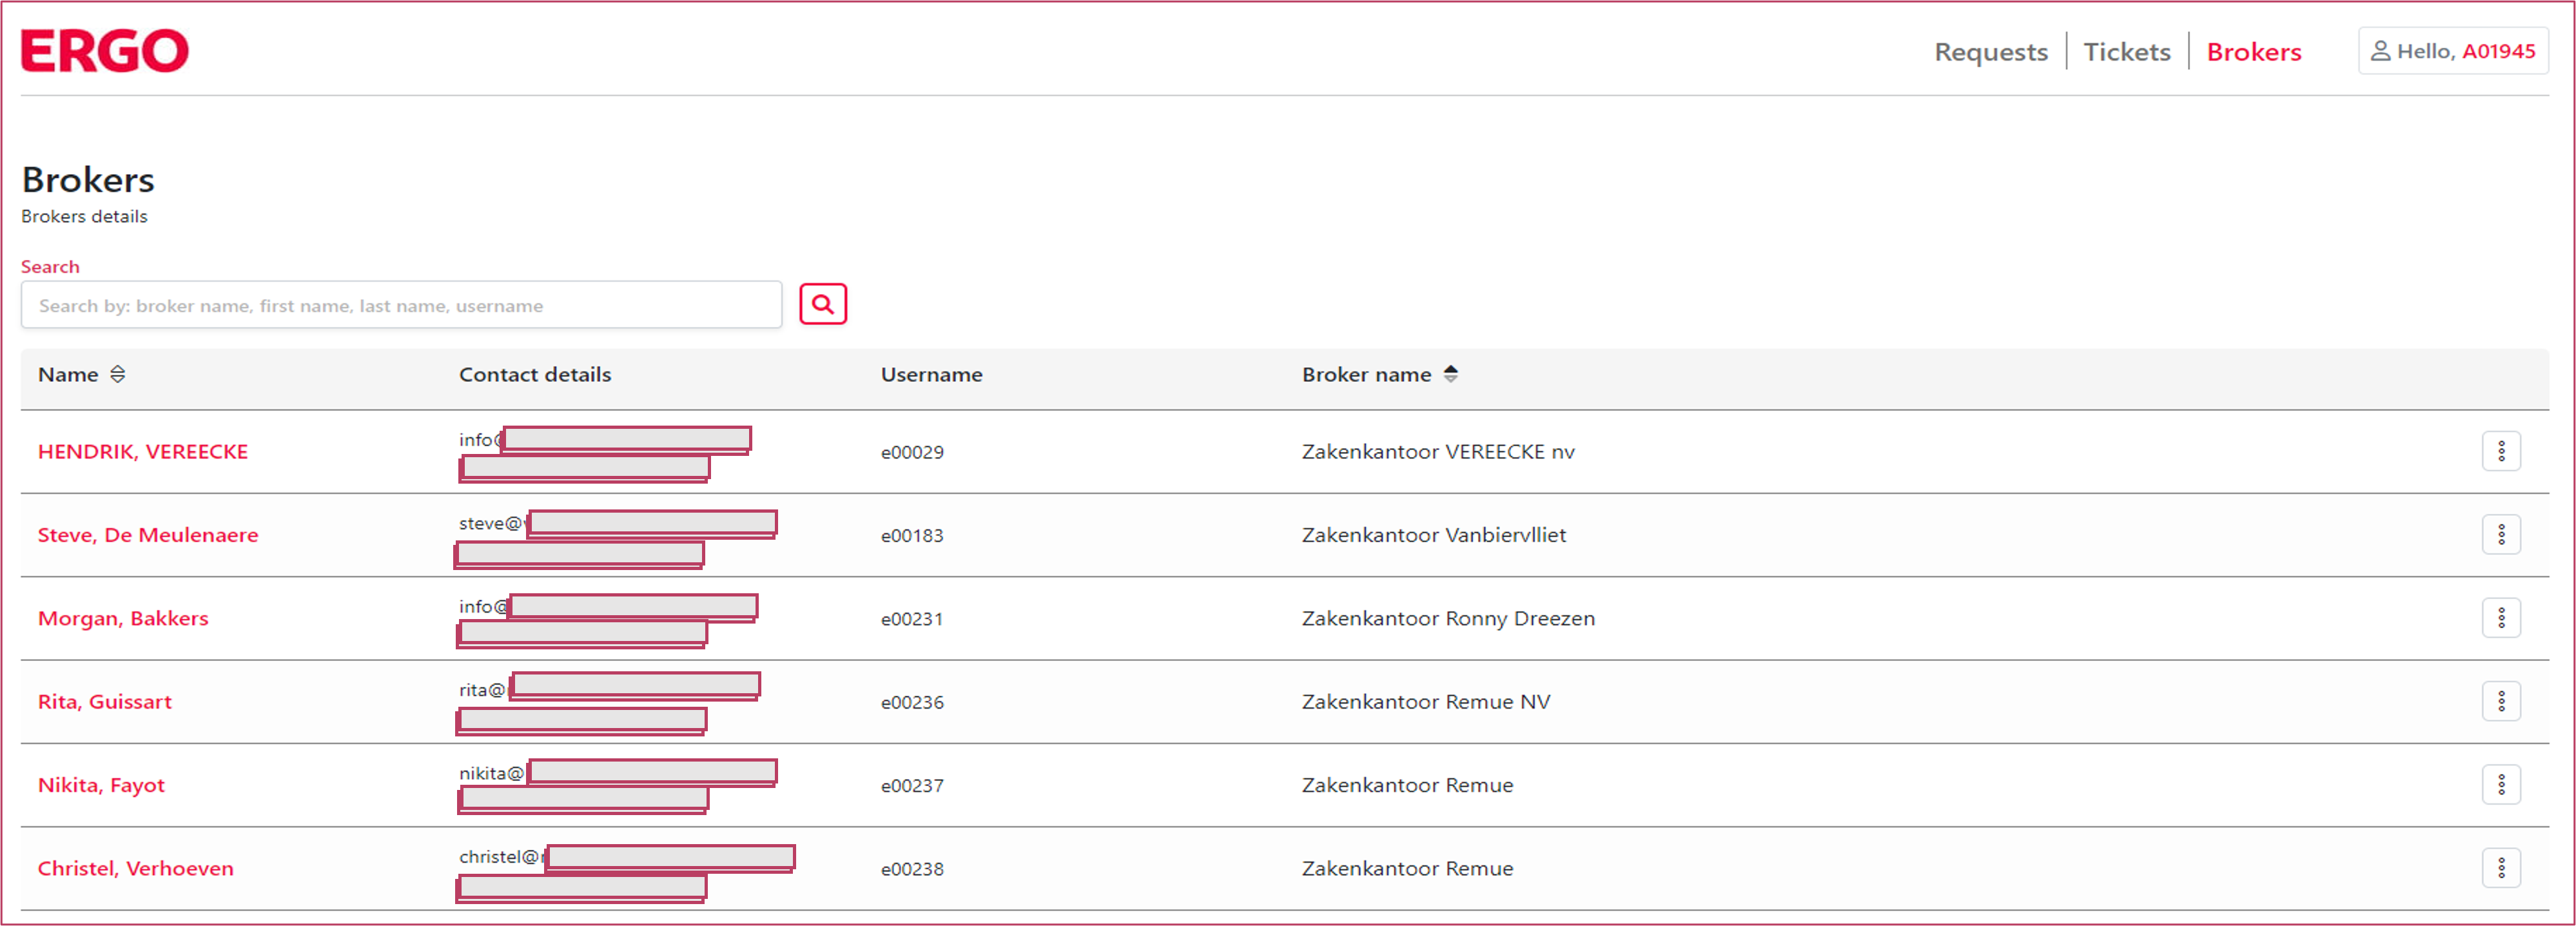This screenshot has height=926, width=2576.
Task: Open the actions menu for HENDRIK, VEREECKE
Action: [x=2500, y=451]
